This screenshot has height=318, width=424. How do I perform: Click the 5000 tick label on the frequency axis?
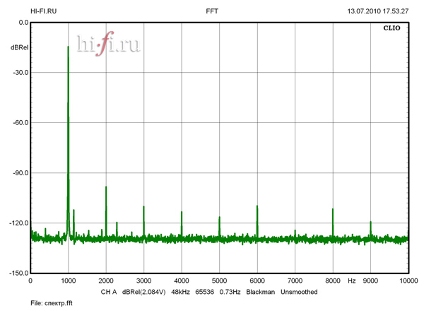(219, 281)
